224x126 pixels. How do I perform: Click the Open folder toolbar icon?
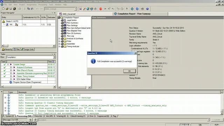pos(7,9)
